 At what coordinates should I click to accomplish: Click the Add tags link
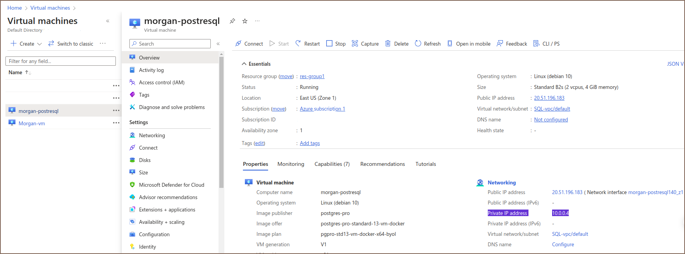[310, 143]
